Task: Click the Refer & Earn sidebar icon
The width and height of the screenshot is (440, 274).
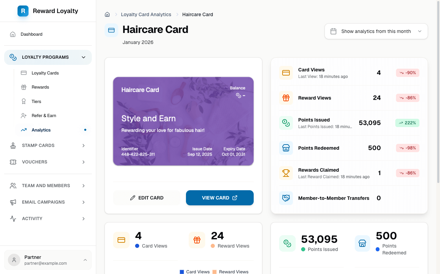Action: click(x=23, y=115)
